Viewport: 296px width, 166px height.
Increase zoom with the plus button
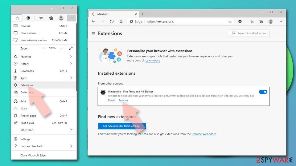point(61,48)
